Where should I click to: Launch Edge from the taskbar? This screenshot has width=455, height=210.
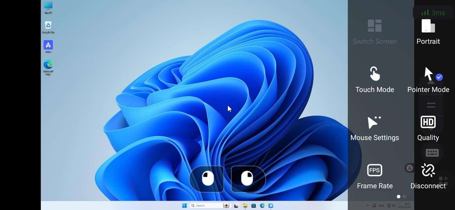(x=262, y=206)
